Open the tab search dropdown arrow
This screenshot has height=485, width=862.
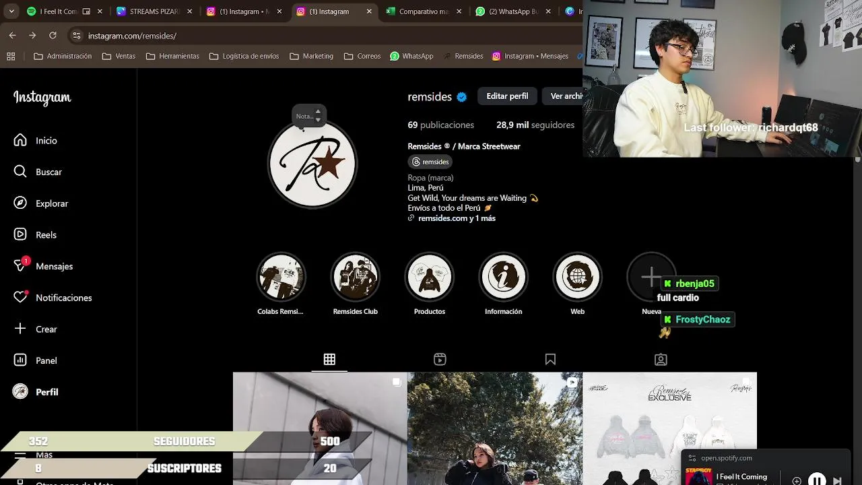click(11, 11)
